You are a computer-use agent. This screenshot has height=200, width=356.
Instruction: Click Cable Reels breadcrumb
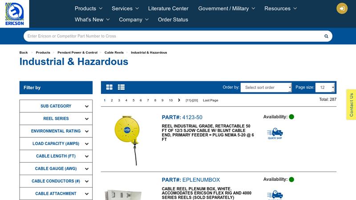coord(114,52)
